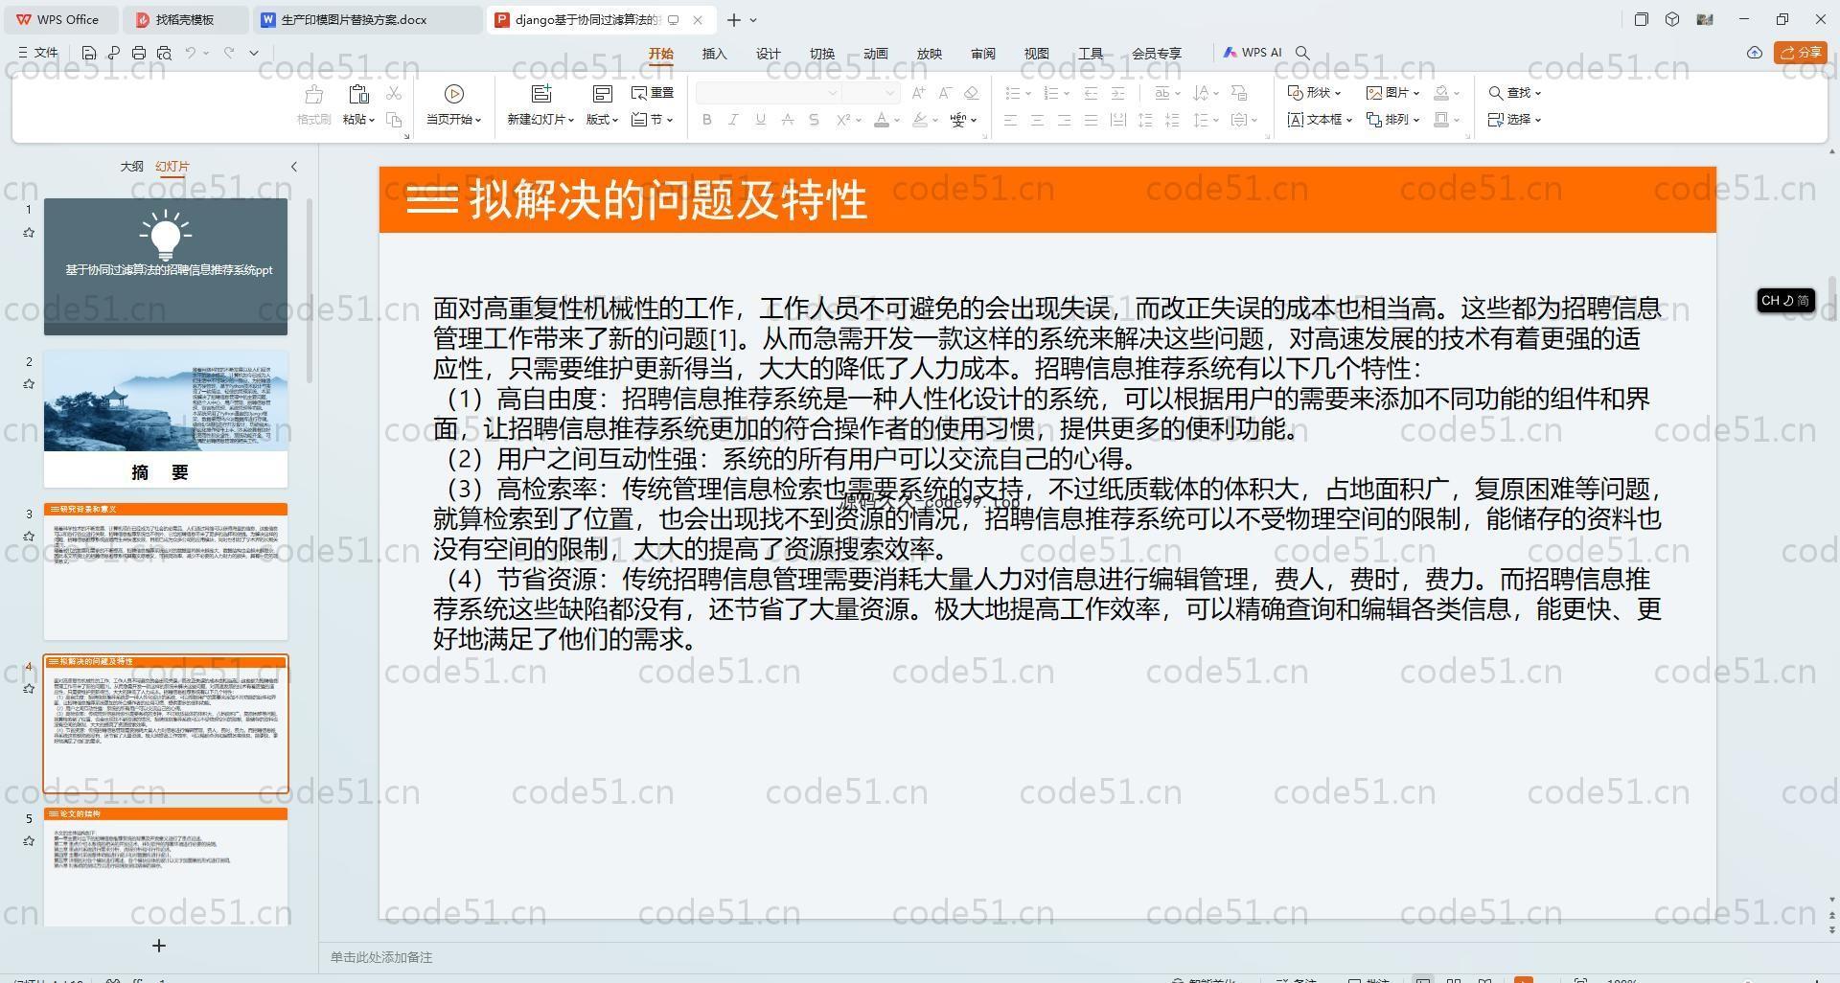Collapse the slide panel with chevron

click(294, 167)
